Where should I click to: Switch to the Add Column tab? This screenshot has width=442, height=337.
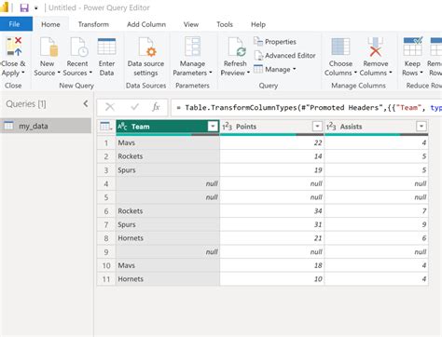[x=146, y=24]
